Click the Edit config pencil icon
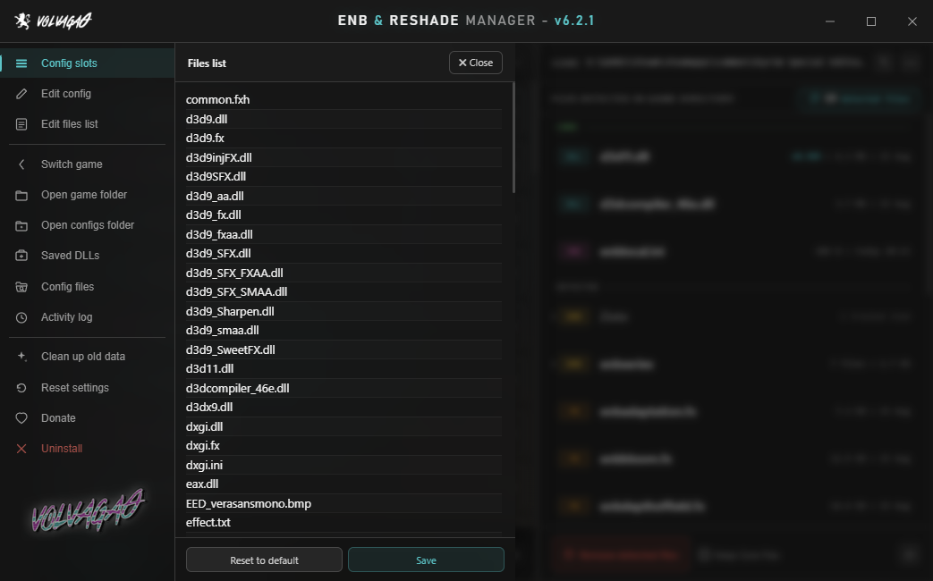Screen dimensions: 933x581 (x=21, y=93)
